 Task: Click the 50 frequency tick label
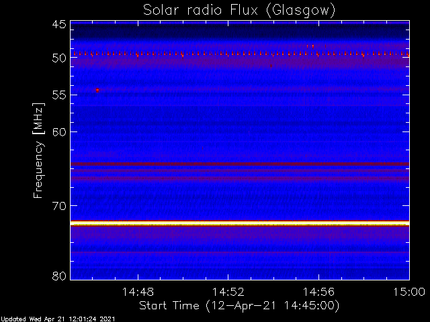[x=59, y=58]
